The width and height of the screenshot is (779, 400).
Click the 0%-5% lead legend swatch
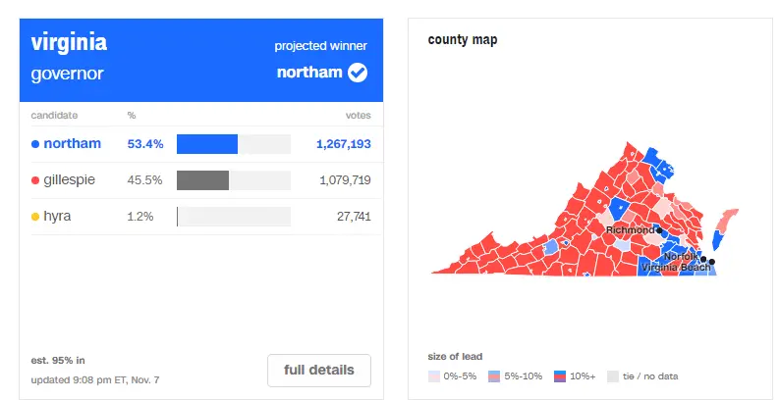(x=434, y=375)
